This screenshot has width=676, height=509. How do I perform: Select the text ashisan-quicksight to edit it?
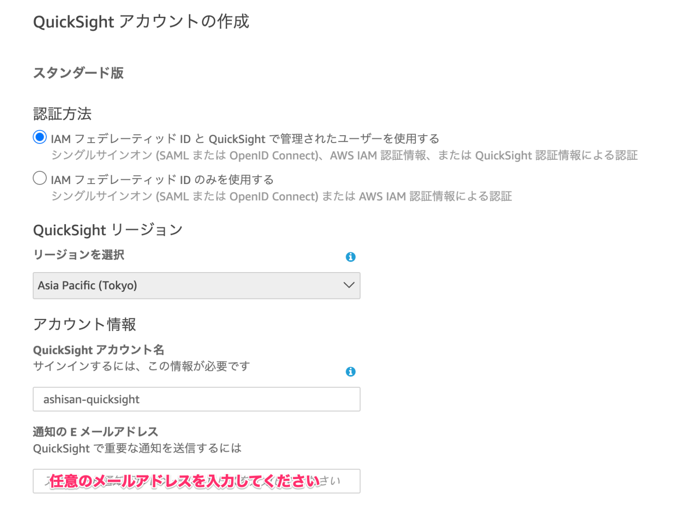click(91, 399)
